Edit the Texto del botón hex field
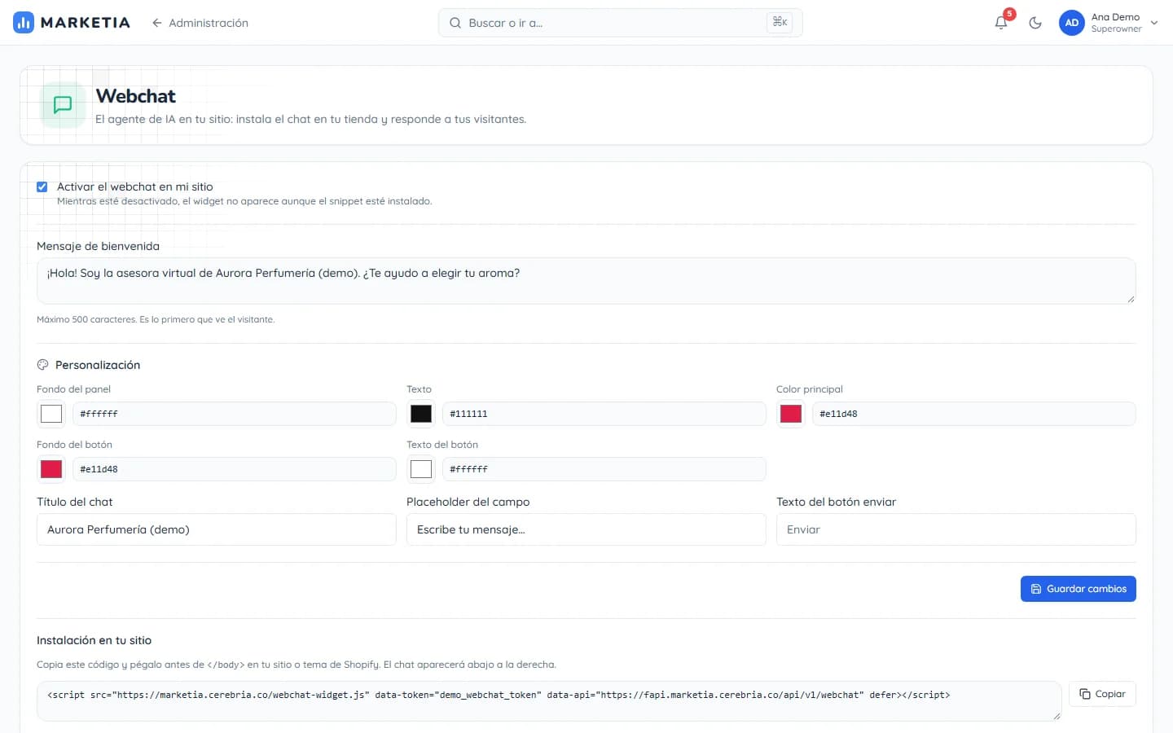The image size is (1173, 733). [604, 469]
